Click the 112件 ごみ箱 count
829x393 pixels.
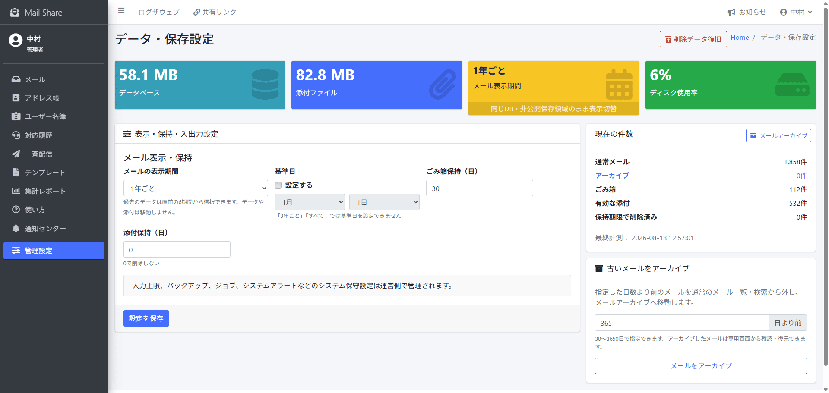pyautogui.click(x=798, y=189)
